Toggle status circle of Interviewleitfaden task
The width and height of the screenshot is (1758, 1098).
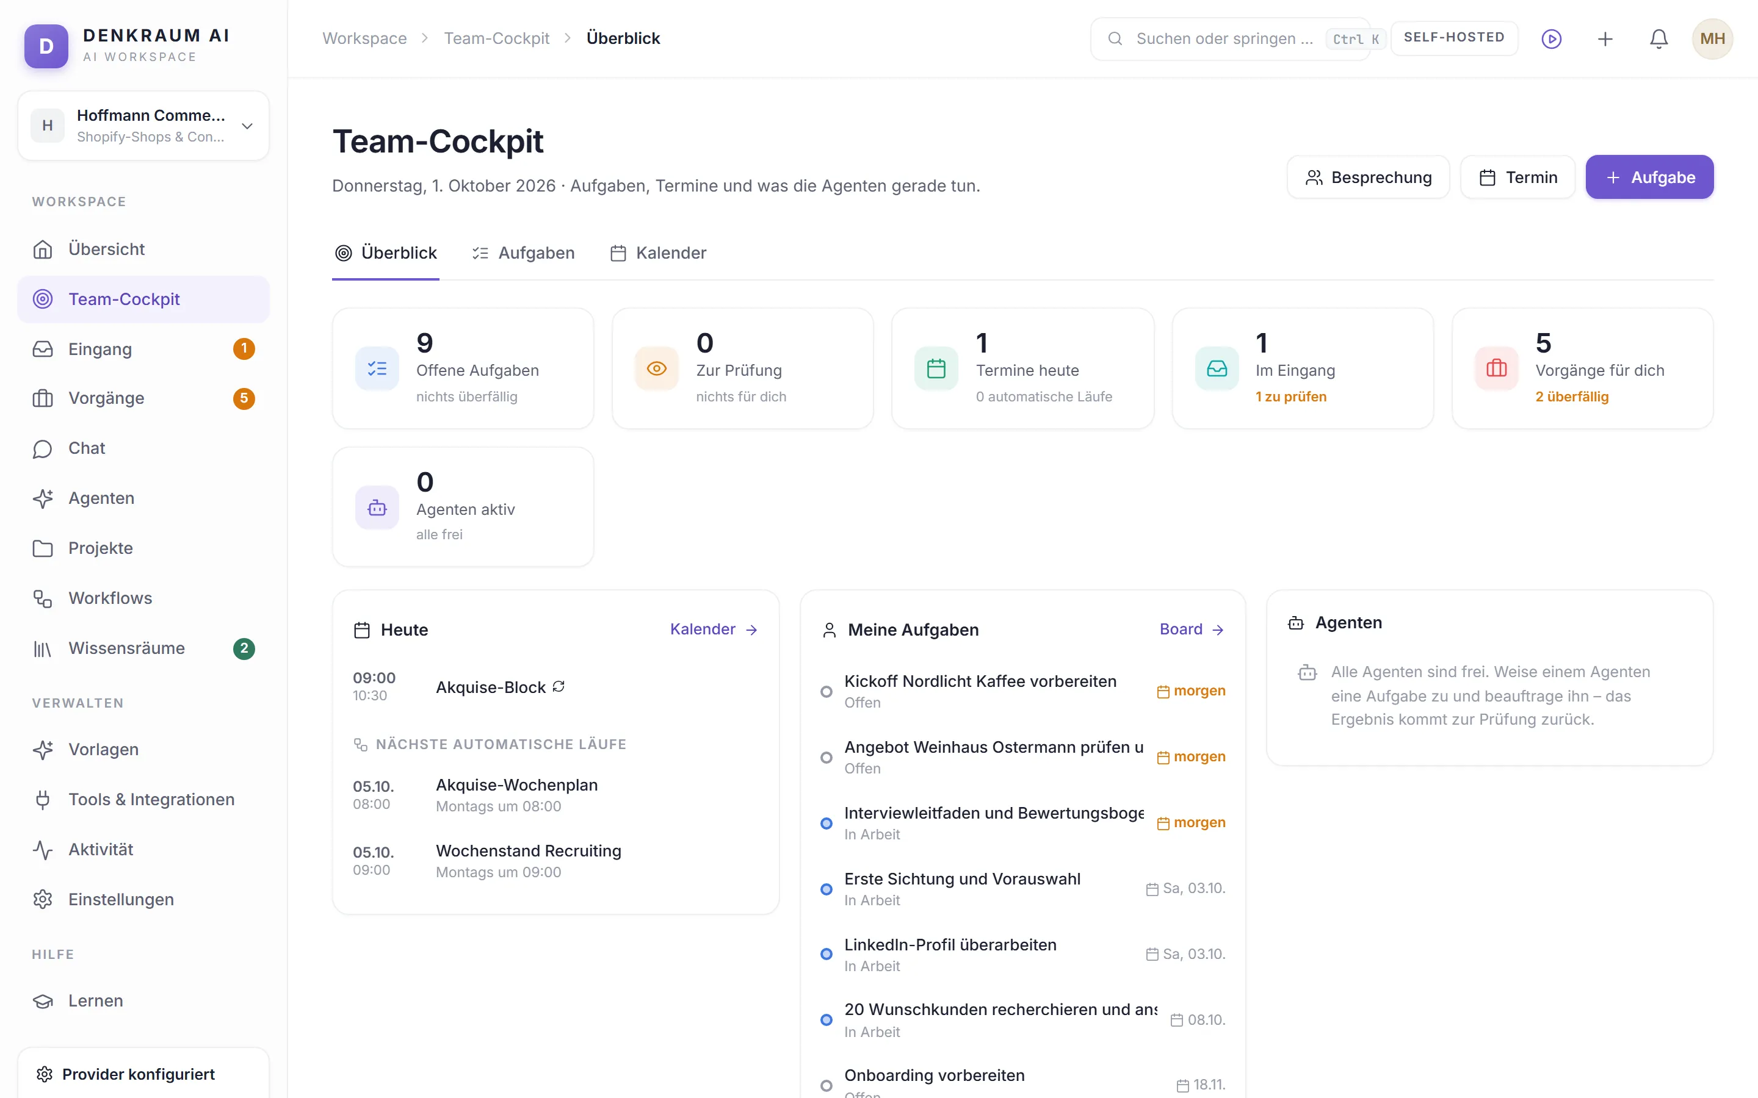tap(826, 823)
